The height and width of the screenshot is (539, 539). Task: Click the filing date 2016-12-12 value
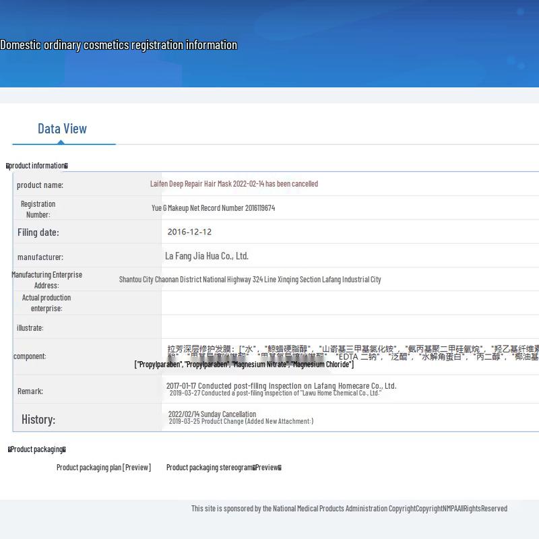[x=189, y=232]
